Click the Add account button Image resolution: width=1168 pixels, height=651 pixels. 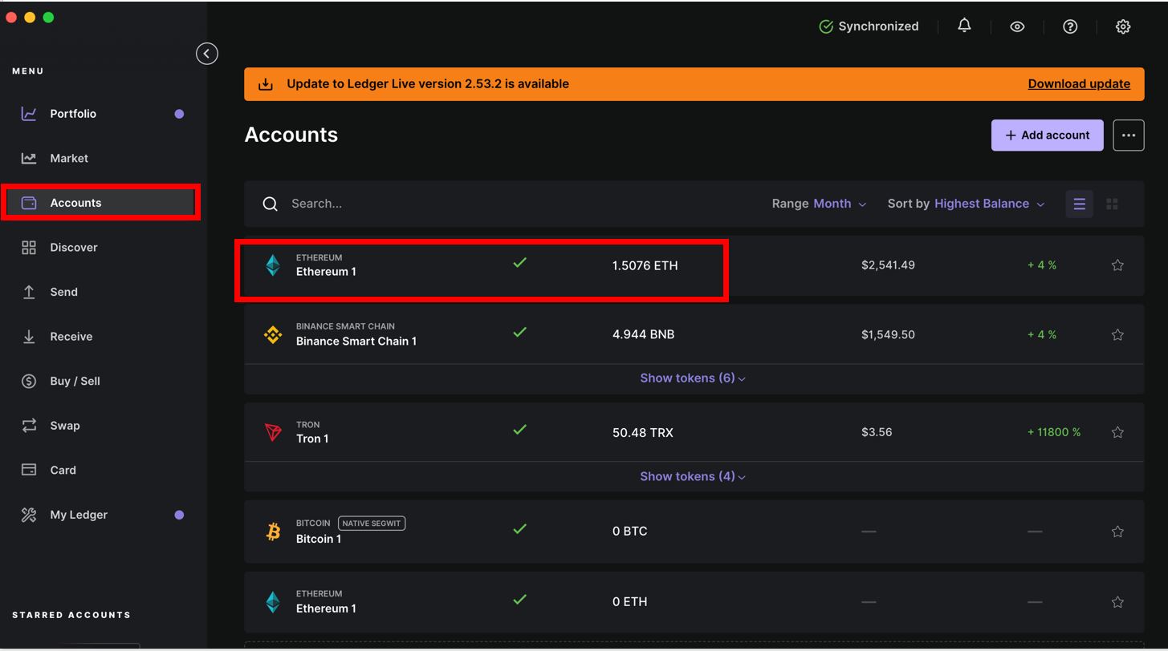coord(1047,135)
